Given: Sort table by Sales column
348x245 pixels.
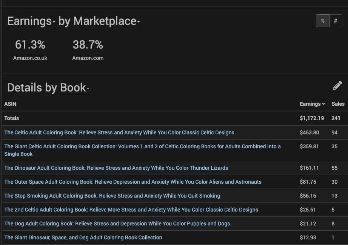Looking at the screenshot, I should [338, 104].
